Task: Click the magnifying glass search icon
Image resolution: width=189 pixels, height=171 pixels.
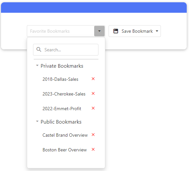Action: click(x=39, y=49)
